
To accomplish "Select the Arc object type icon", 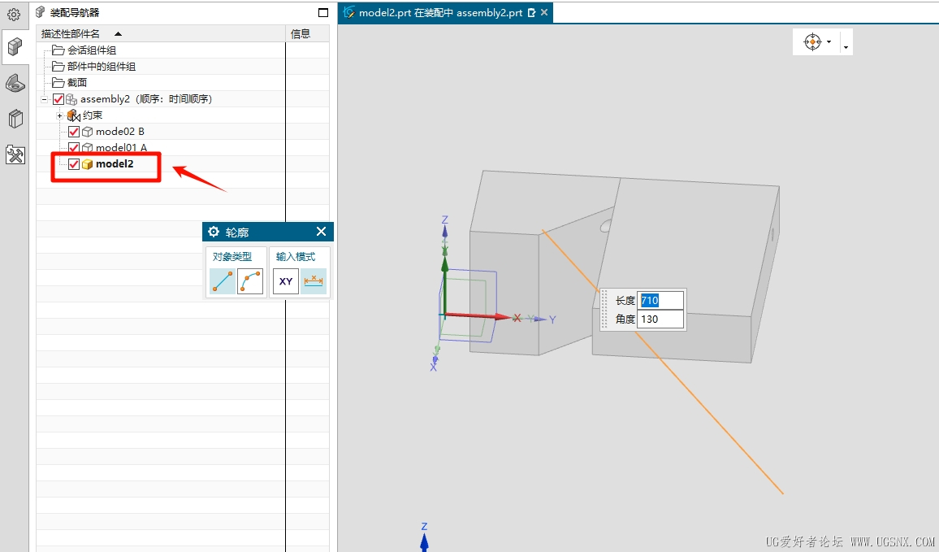I will (x=250, y=281).
